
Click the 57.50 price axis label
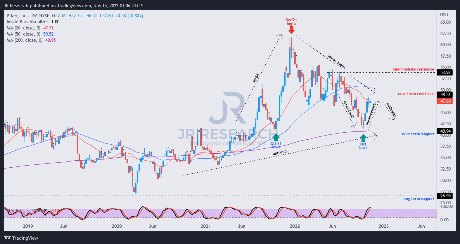(445, 56)
